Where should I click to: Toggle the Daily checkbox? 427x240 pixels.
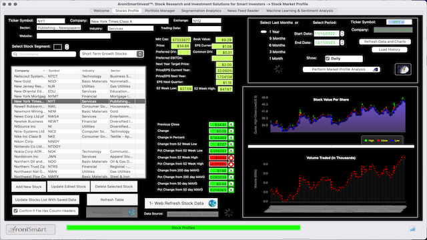pyautogui.click(x=328, y=59)
